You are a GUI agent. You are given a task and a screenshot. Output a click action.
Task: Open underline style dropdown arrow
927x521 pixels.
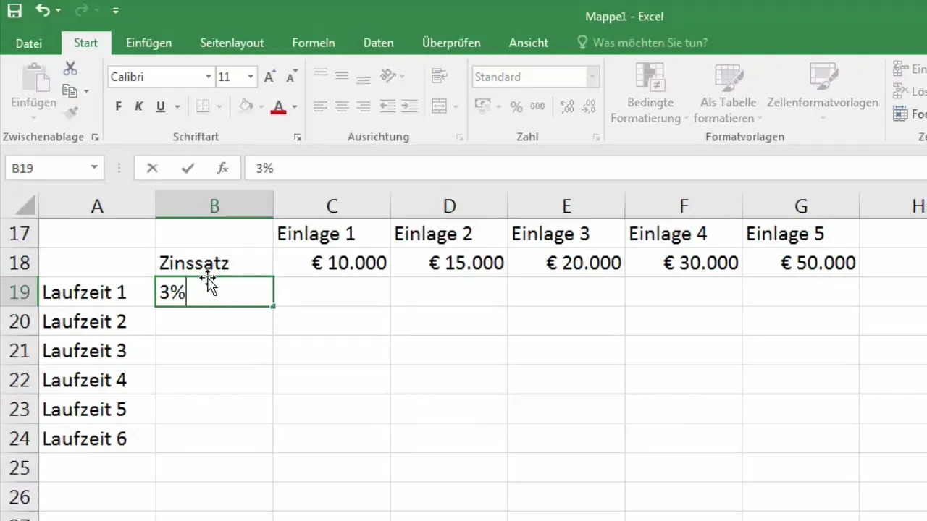[177, 107]
